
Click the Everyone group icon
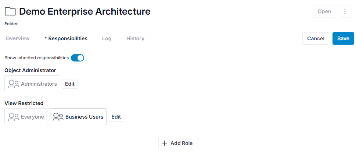(x=14, y=117)
